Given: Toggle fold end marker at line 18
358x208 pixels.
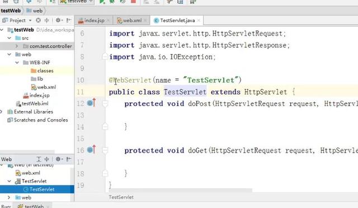Looking at the screenshot, I should click(x=105, y=173).
